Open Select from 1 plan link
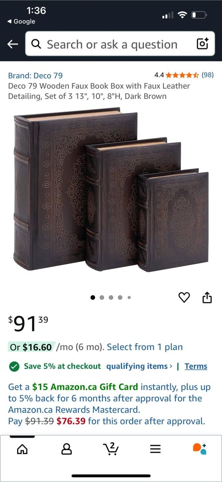This screenshot has height=482, width=222. pos(145,347)
